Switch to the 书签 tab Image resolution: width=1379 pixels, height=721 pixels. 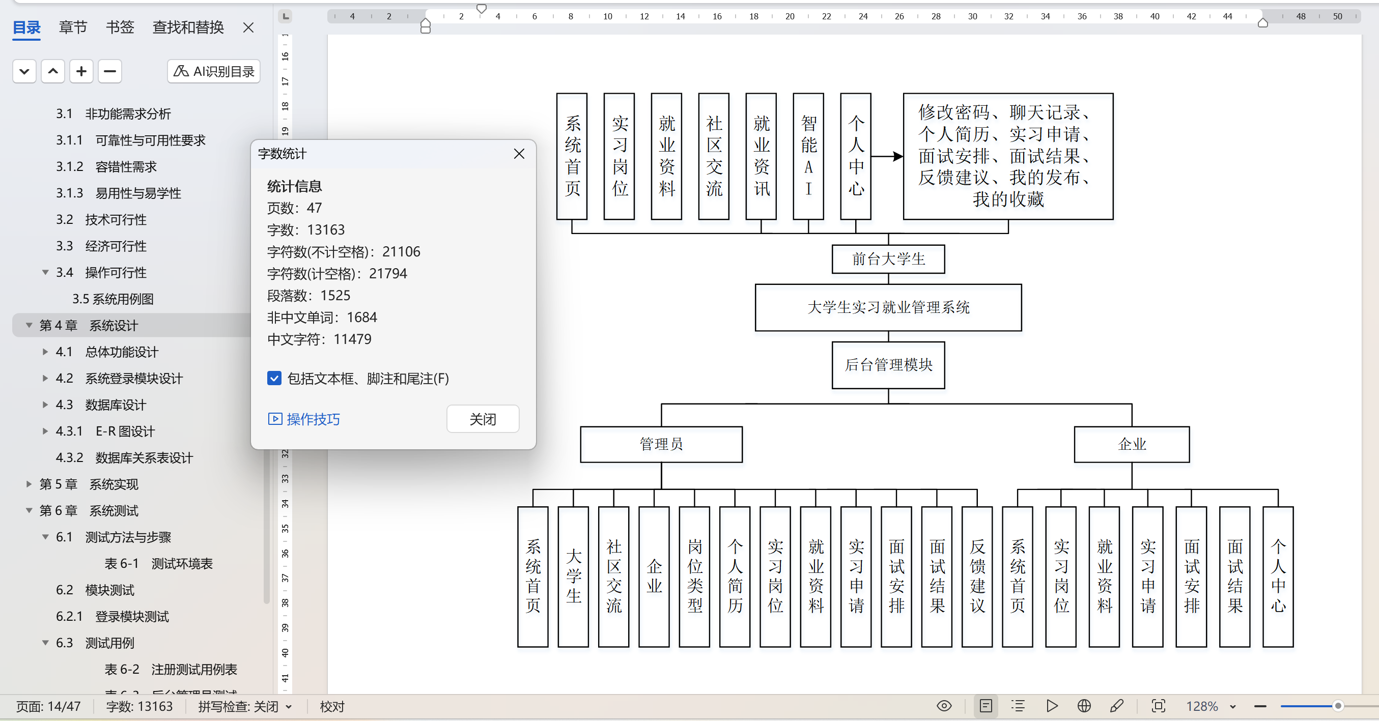[120, 27]
